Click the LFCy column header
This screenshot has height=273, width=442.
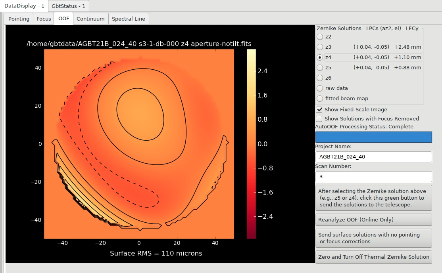click(x=412, y=29)
